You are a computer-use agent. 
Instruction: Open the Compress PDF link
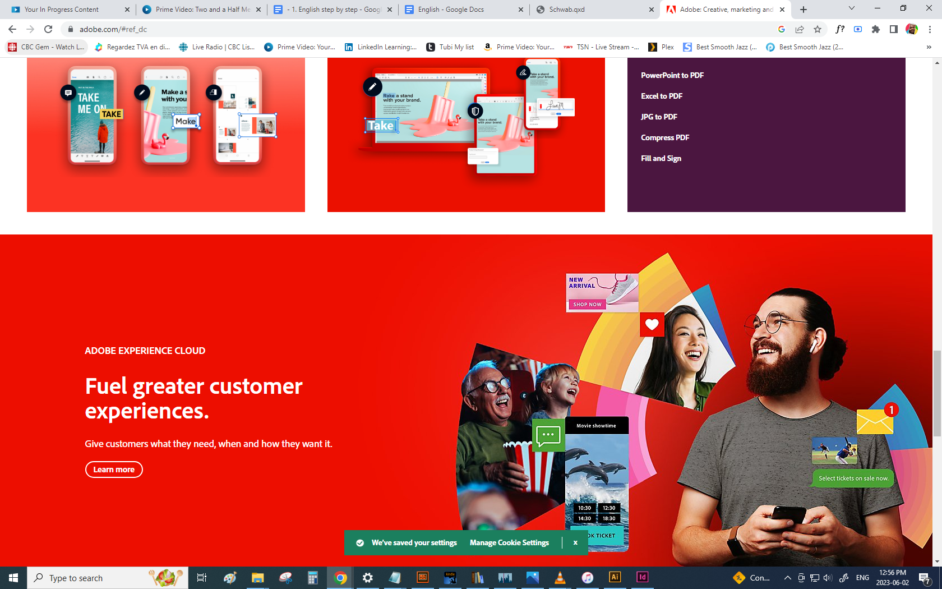click(665, 137)
